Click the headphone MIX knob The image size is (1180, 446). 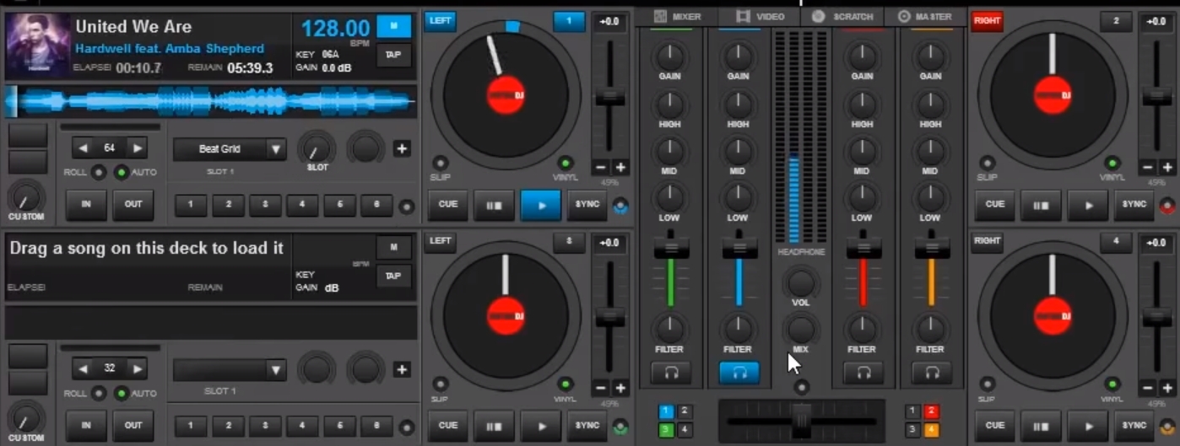pos(801,329)
